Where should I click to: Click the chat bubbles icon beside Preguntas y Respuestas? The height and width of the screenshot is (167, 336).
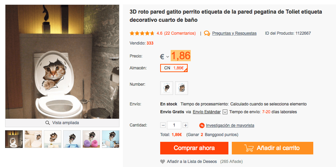click(207, 33)
